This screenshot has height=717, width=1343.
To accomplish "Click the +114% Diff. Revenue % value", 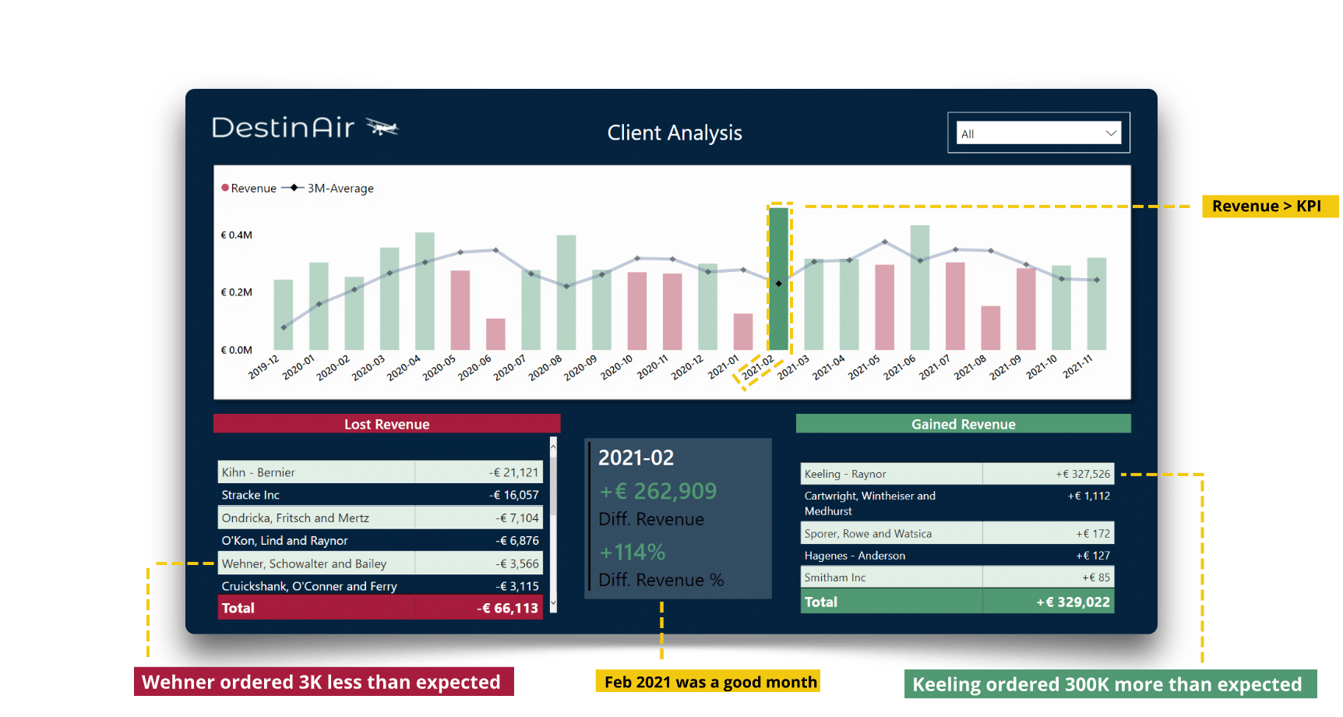I will (633, 552).
